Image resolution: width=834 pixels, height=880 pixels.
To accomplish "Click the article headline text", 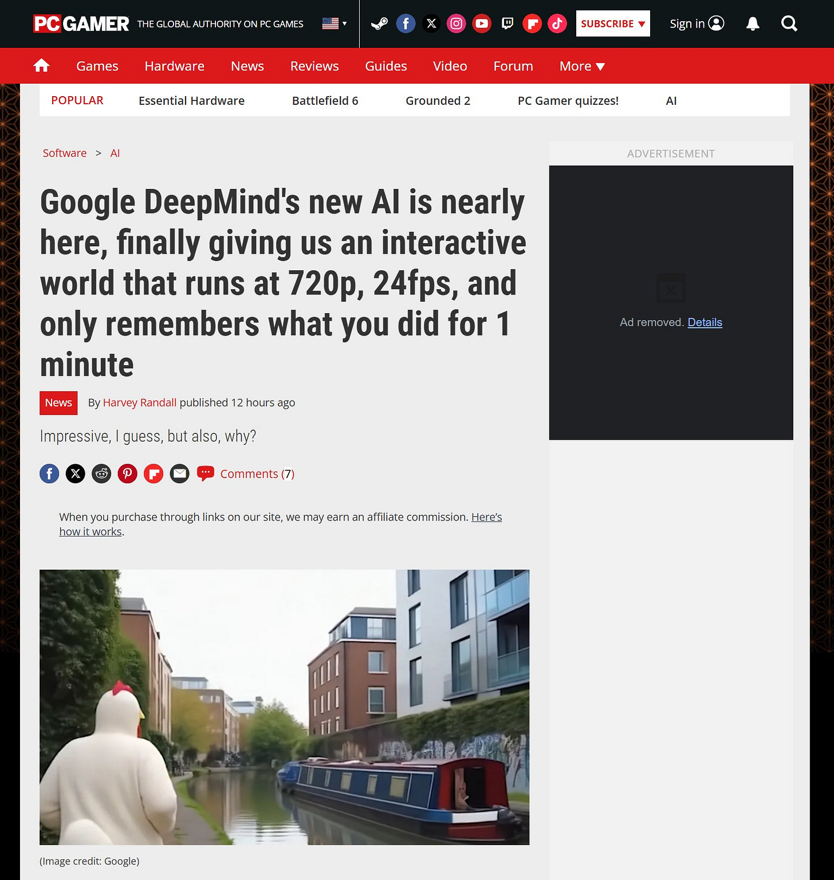I will tap(283, 283).
